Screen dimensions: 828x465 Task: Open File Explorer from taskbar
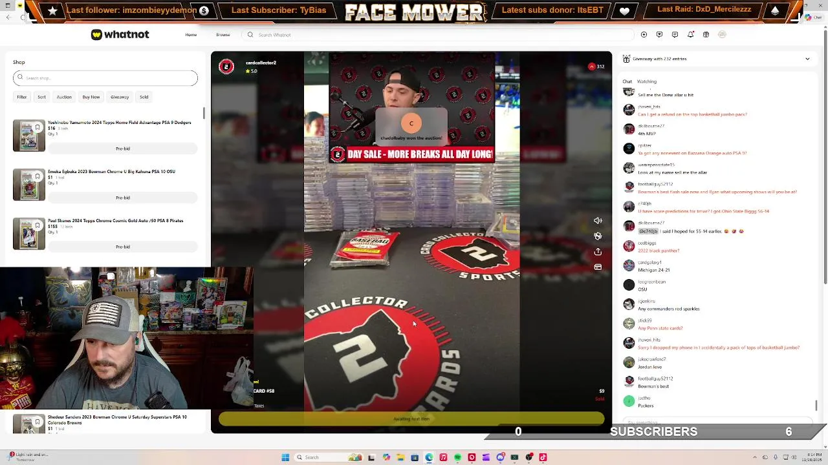[400, 457]
